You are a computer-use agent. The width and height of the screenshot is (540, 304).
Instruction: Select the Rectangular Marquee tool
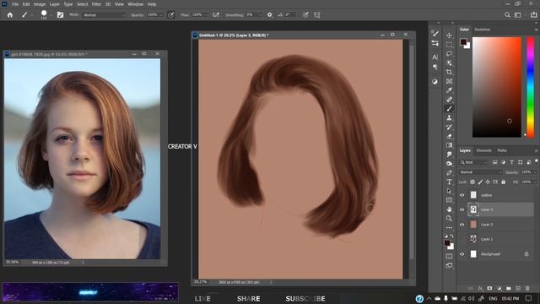click(449, 45)
